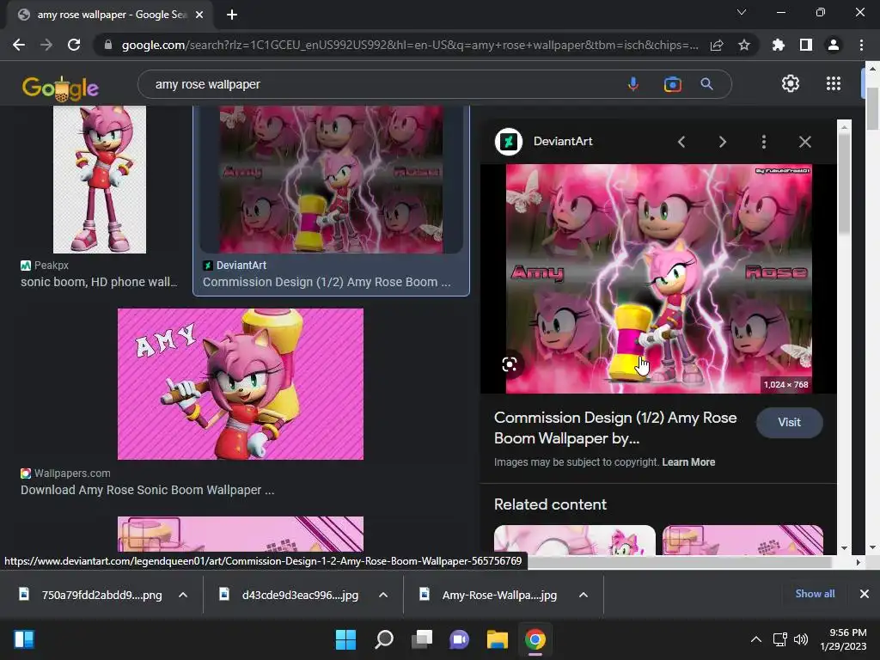The height and width of the screenshot is (660, 880).
Task: Open the Windows Start menu
Action: click(x=345, y=639)
